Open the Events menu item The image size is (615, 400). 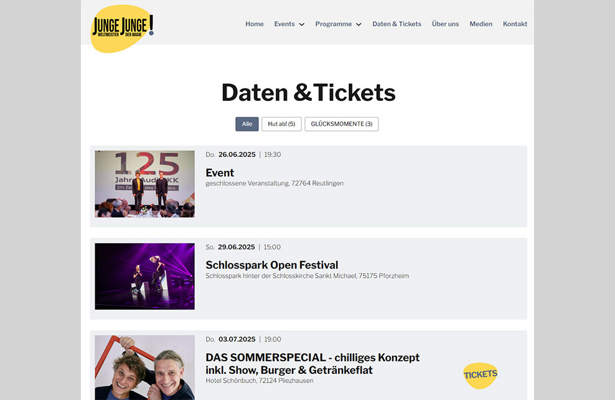[x=284, y=24]
